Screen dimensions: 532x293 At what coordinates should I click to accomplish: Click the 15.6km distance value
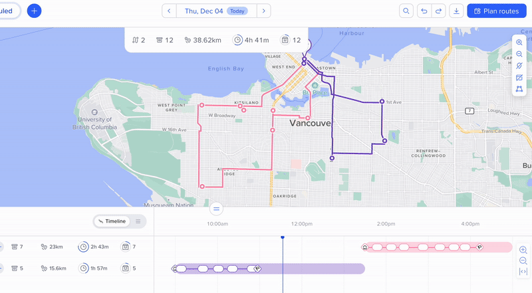58,268
